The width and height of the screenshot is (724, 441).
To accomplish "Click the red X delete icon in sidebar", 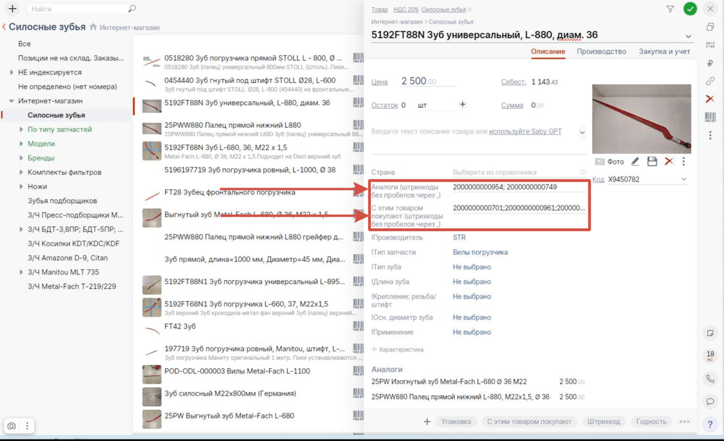I will pyautogui.click(x=710, y=99).
